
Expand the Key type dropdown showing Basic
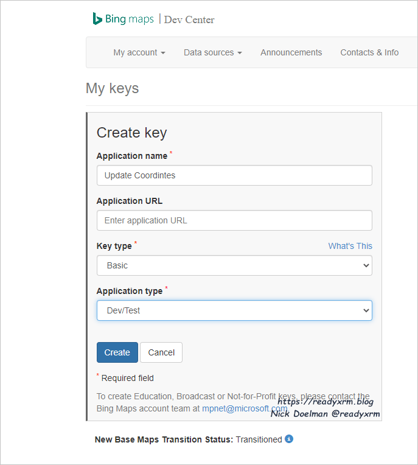coord(234,265)
